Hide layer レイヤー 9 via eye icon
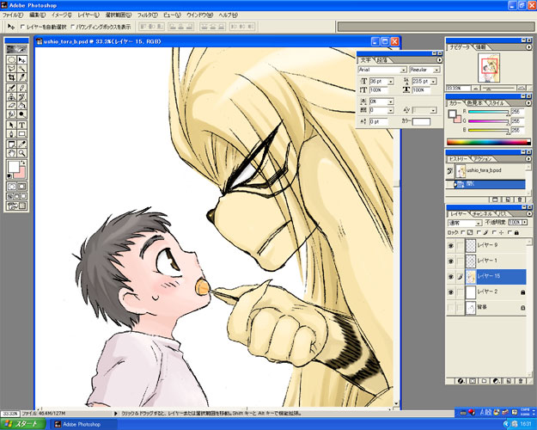The width and height of the screenshot is (537, 430). pos(451,245)
